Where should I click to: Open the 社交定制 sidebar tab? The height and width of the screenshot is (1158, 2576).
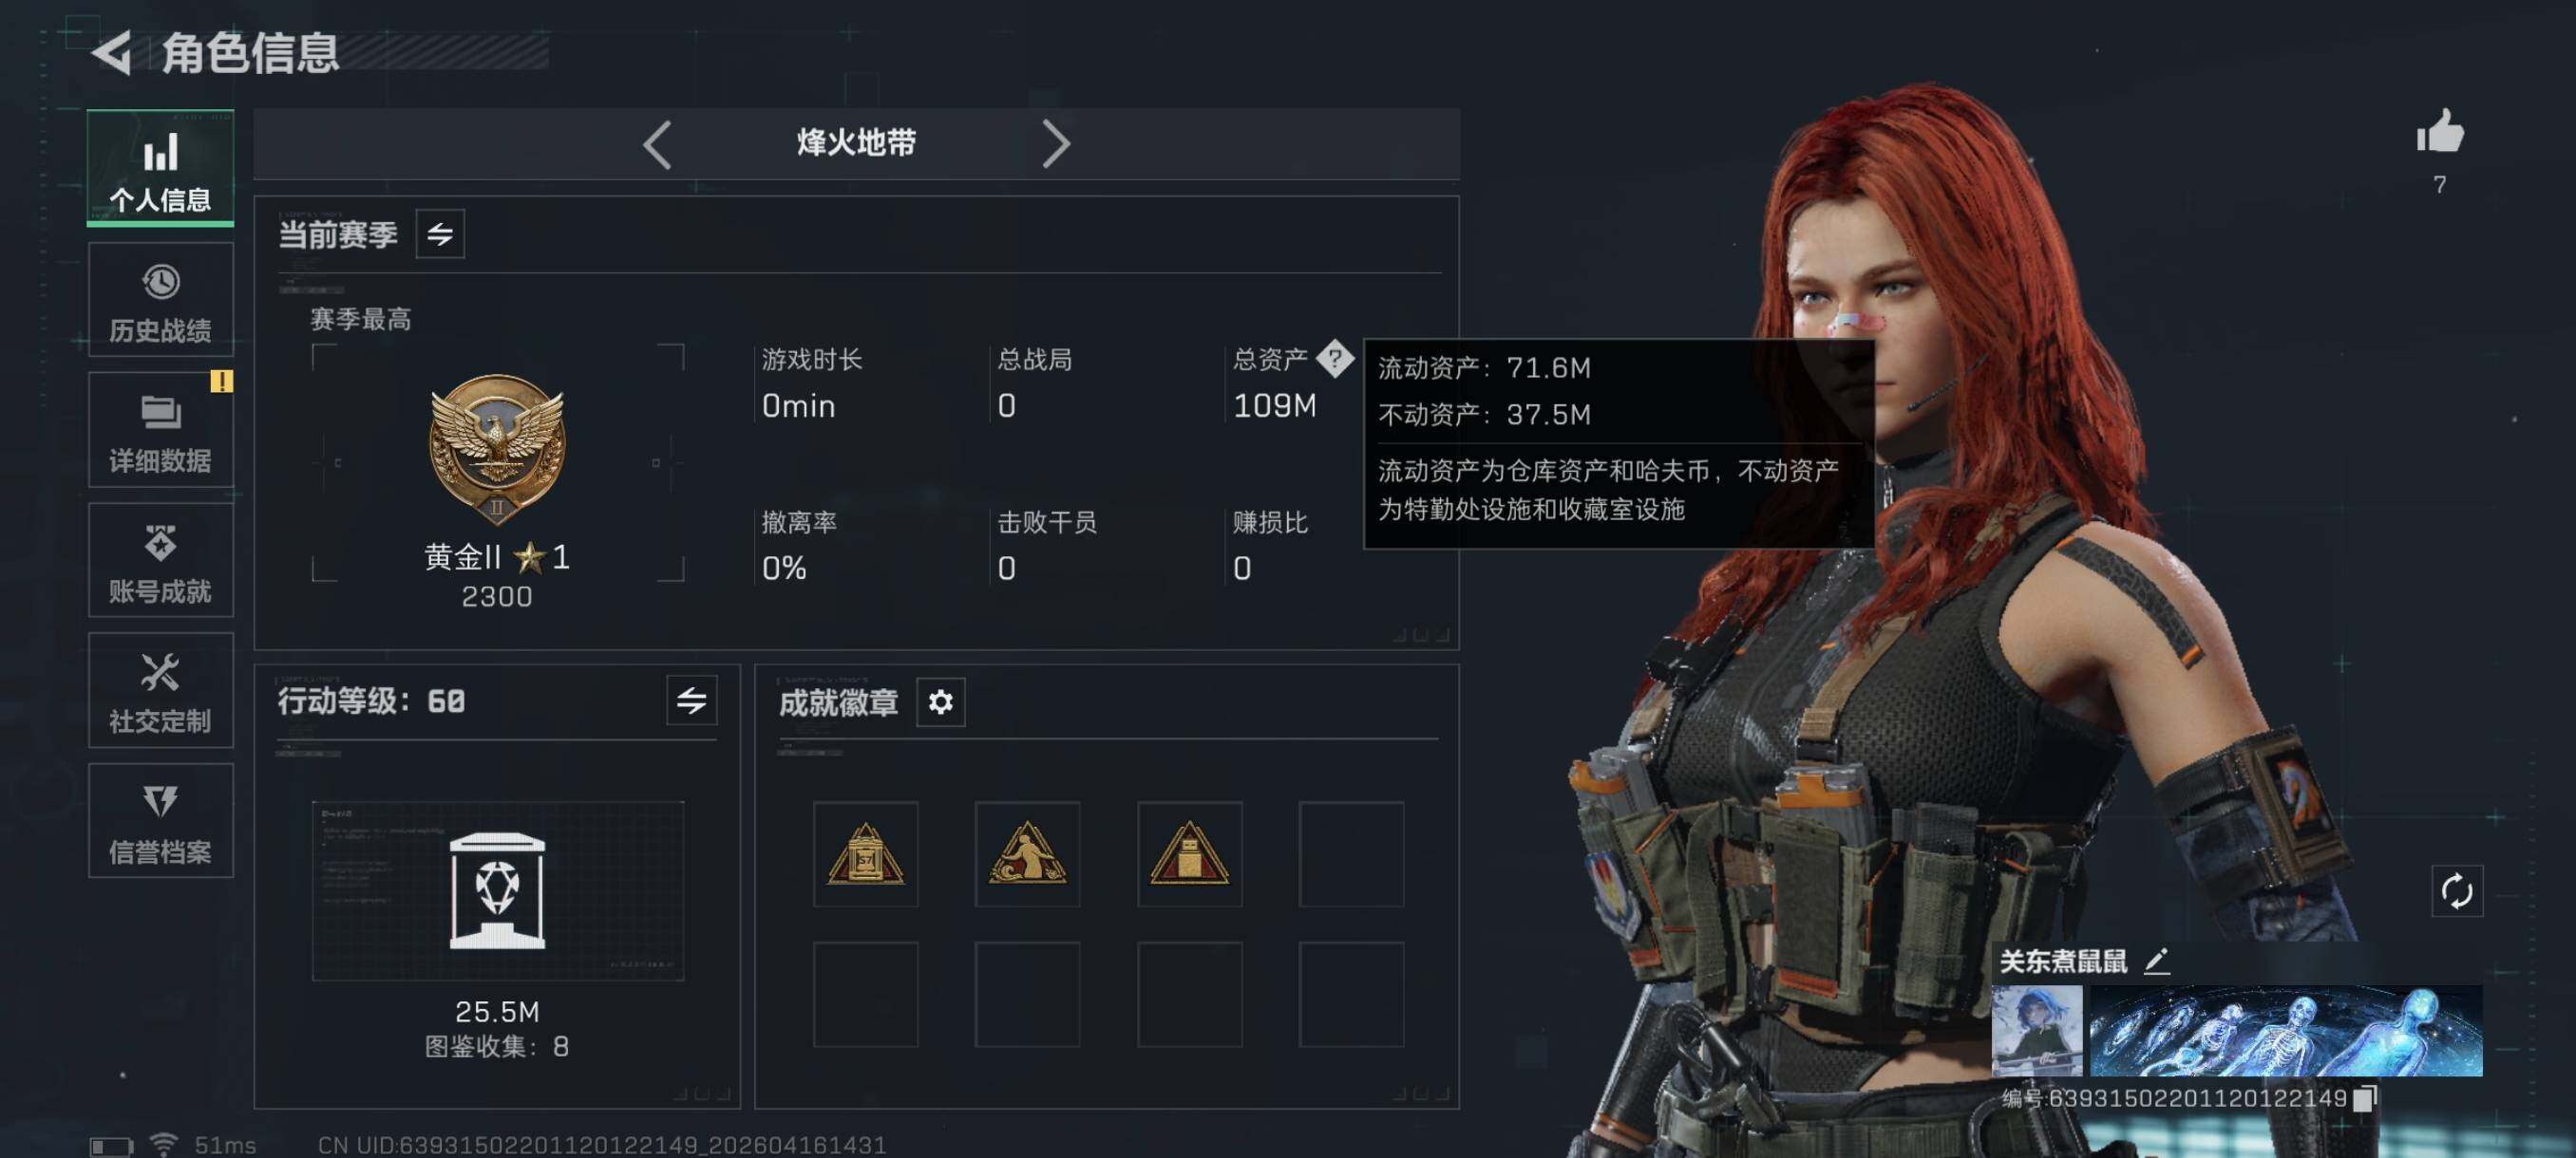click(161, 691)
